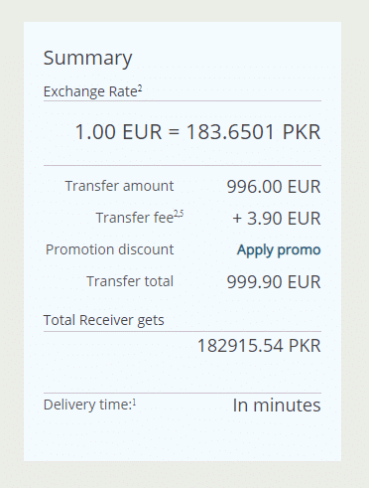Select the In minutes delivery value
The image size is (369, 488).
tap(277, 406)
